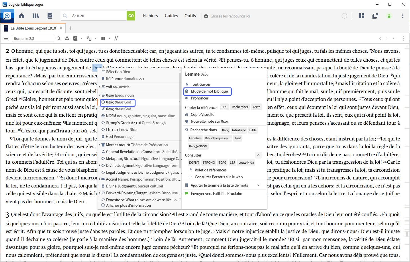Click the command box search magnifier icon
410x262 pixels.
[65, 16]
